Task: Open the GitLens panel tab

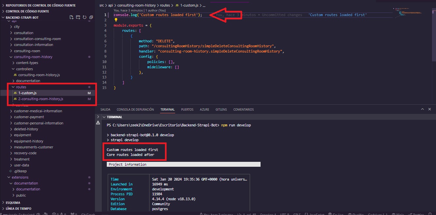Action: coord(222,109)
